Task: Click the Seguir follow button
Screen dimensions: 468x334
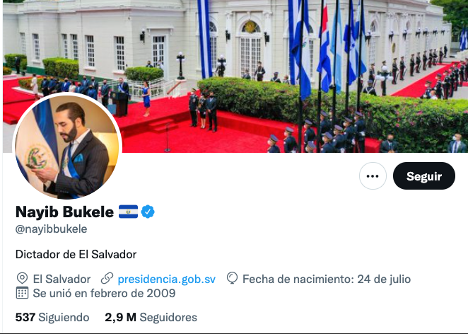Action: tap(424, 176)
